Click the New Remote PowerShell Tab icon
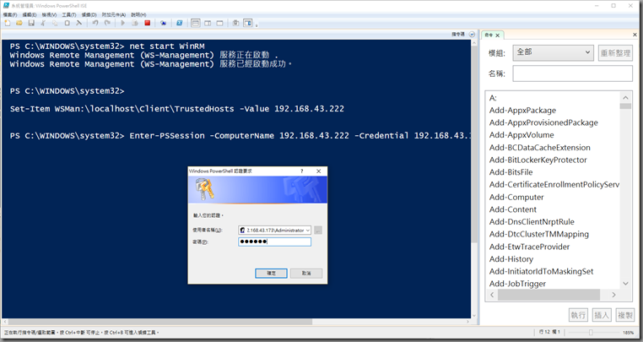The width and height of the screenshot is (643, 342). (163, 23)
